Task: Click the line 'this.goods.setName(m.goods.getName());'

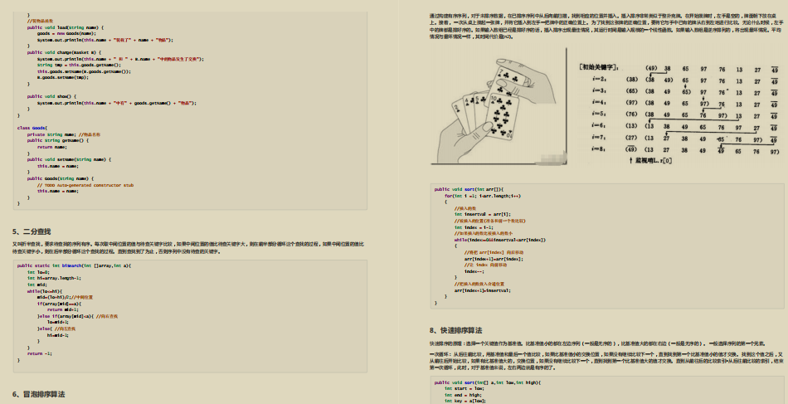Action: (84, 71)
